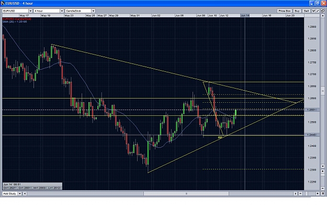Select the trend line drawing tool
This screenshot has width=327, height=205.
point(318,11)
